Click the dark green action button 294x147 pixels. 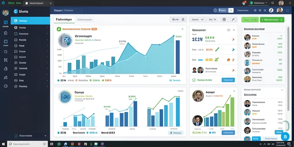click(272, 20)
